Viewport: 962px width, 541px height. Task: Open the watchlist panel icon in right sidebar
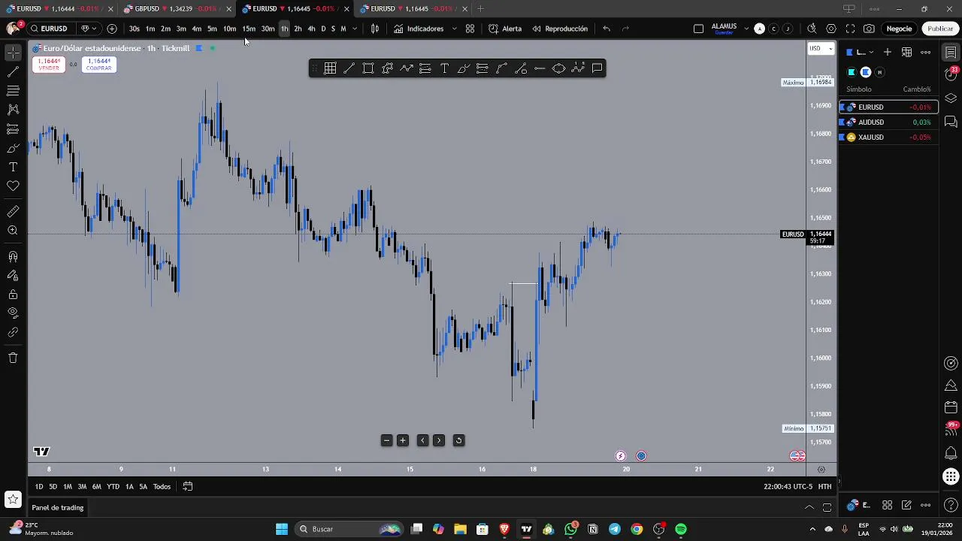tap(951, 53)
